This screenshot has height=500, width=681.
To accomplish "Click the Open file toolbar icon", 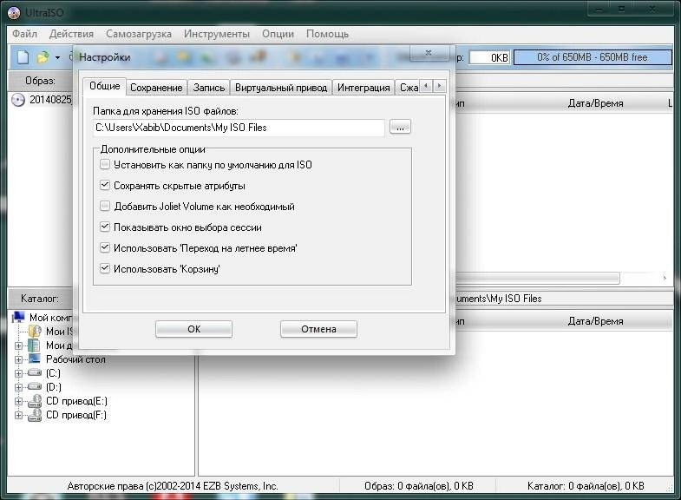I will coord(43,57).
